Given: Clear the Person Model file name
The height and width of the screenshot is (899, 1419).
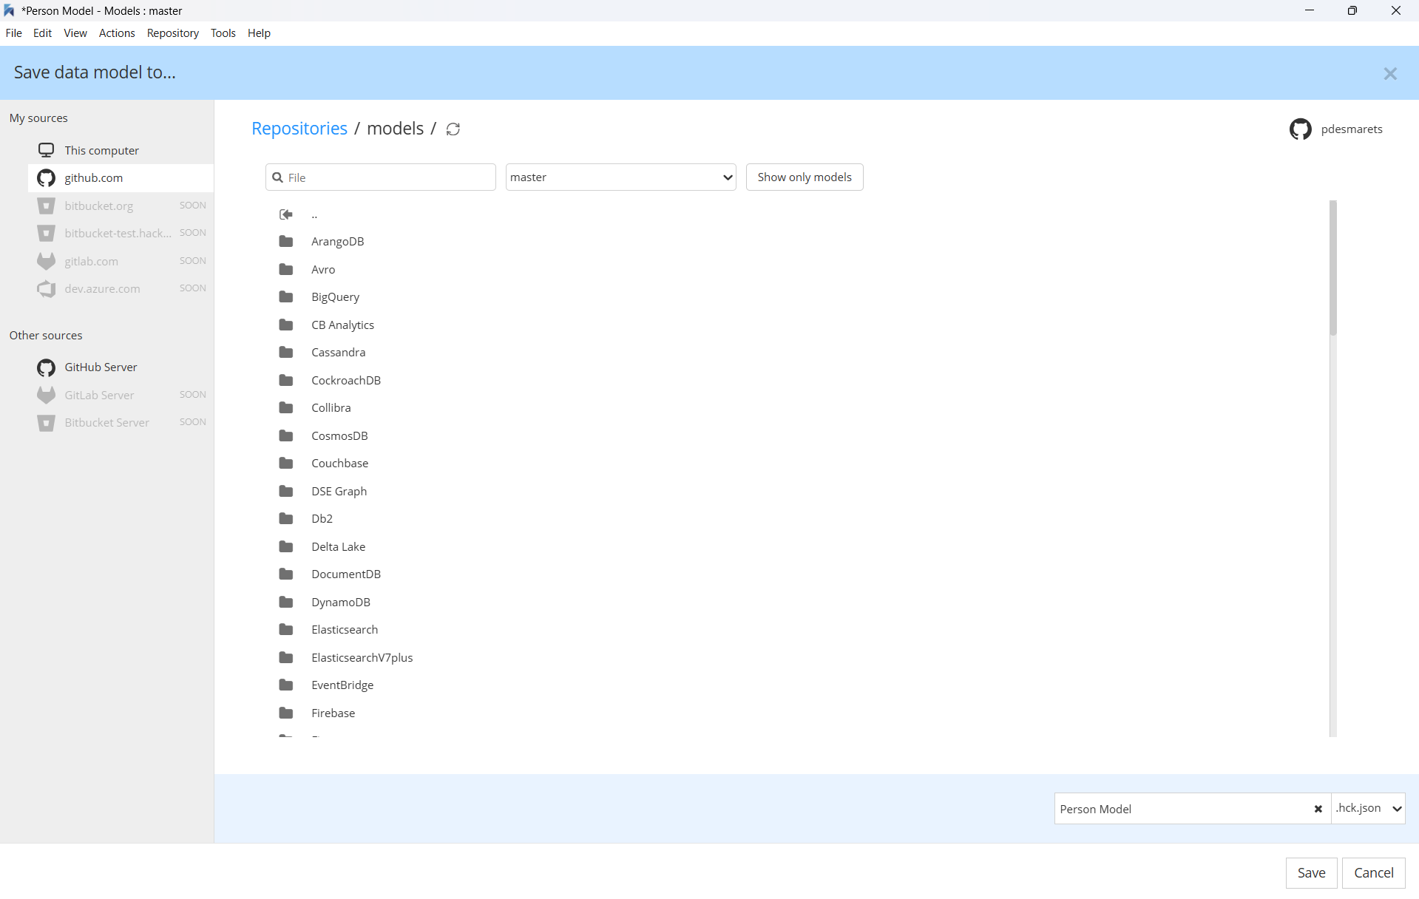Looking at the screenshot, I should click(1318, 809).
